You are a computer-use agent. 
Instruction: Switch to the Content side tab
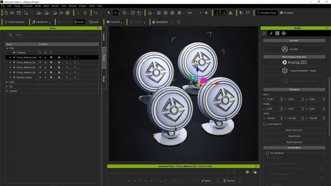pos(104,37)
